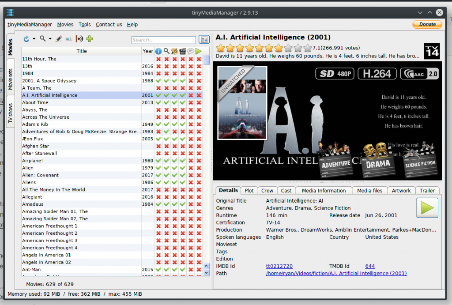Click the green play column header icon
Screen dimensions: 452x305
point(199,51)
